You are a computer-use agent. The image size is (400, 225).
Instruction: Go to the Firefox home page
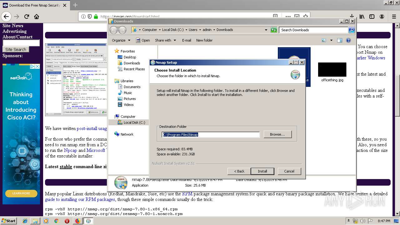(37, 17)
